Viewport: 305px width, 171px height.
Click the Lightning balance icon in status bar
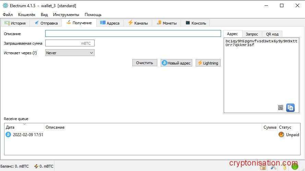[36, 166]
